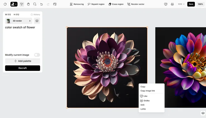The width and height of the screenshot is (206, 118).
Task: Open the SVG export format dropdown
Action: [x=181, y=4]
